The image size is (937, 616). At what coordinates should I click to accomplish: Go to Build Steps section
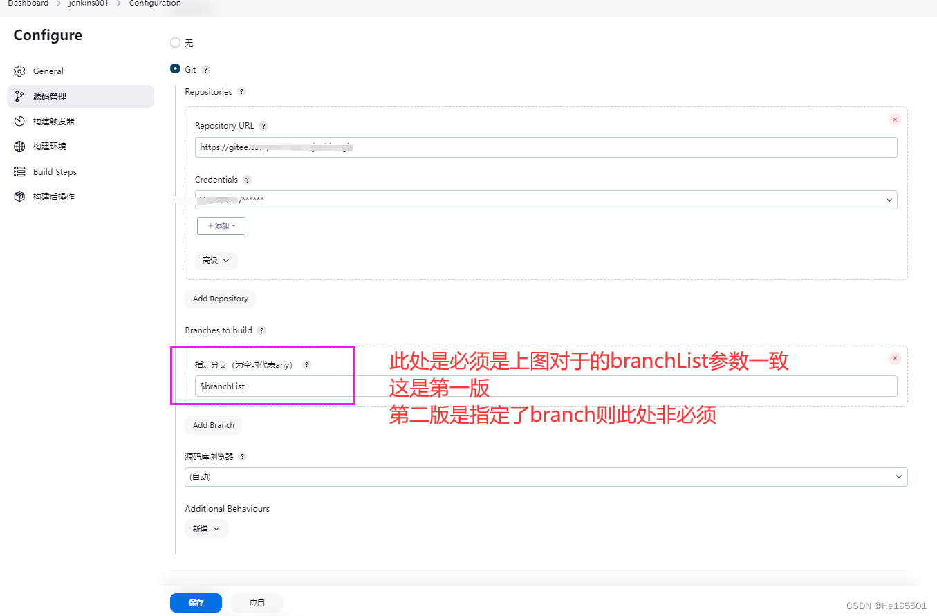click(80, 171)
